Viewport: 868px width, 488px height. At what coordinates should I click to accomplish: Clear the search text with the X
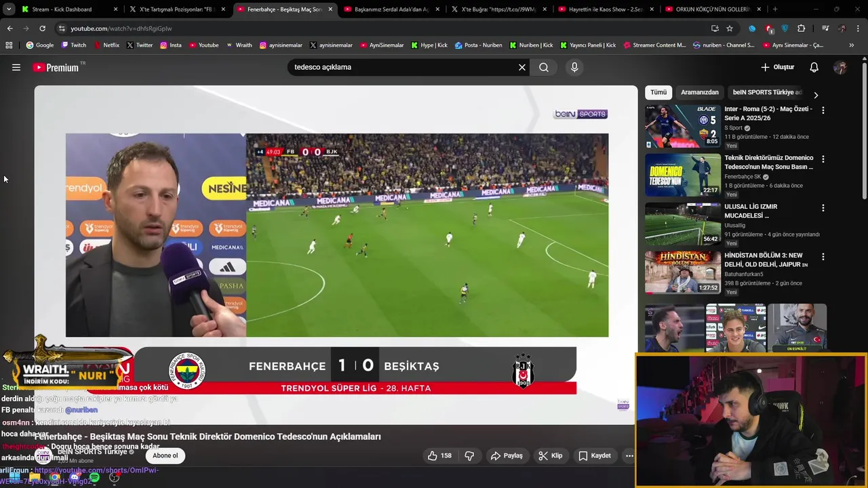[522, 67]
